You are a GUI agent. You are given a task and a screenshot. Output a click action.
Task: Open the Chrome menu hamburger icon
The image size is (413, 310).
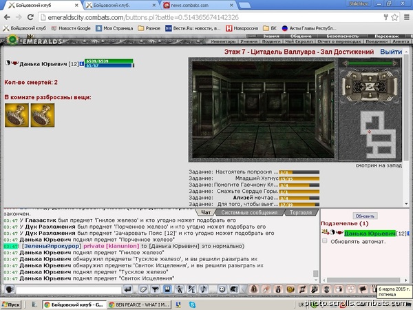tap(406, 17)
